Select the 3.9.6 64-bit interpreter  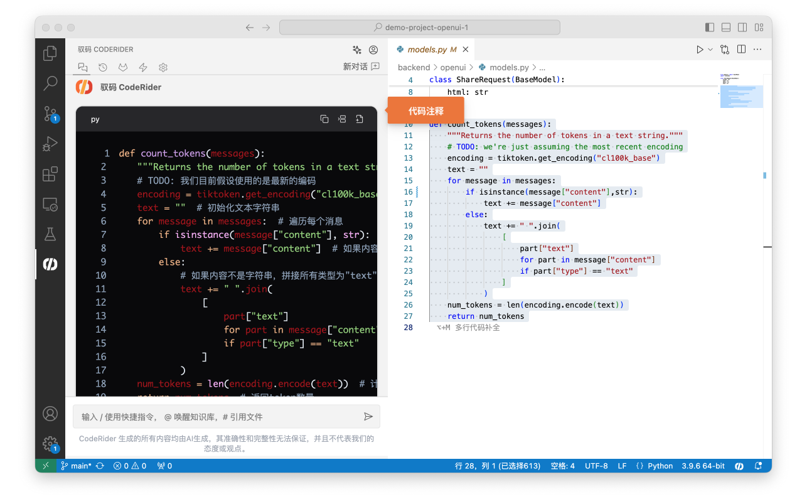point(703,466)
